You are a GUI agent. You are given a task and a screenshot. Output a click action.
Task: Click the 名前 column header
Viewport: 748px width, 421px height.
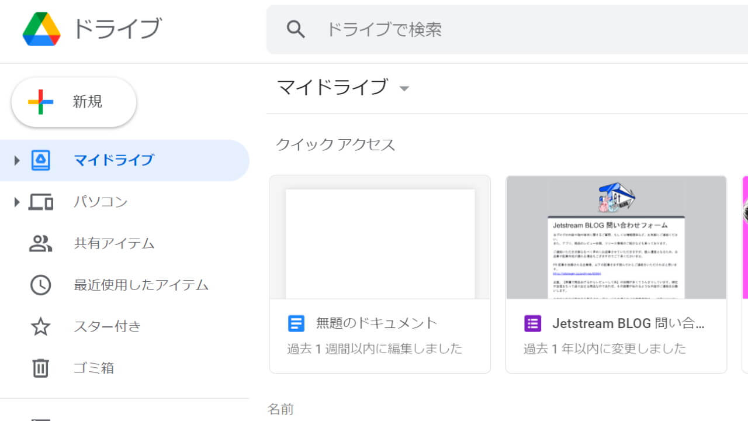(280, 409)
